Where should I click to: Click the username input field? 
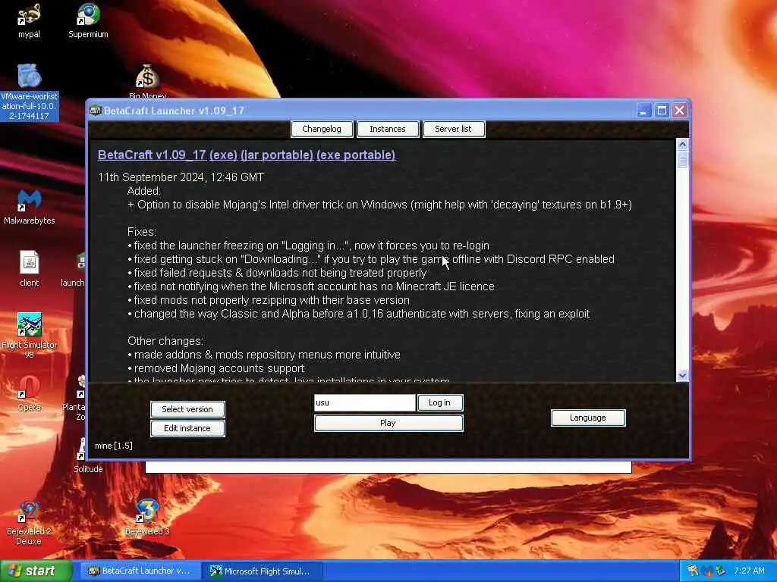[x=365, y=402]
